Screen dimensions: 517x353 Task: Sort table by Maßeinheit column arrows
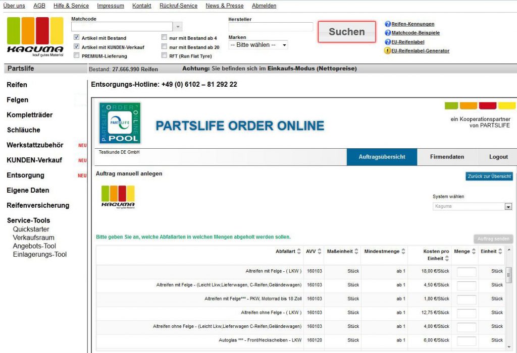(356, 251)
